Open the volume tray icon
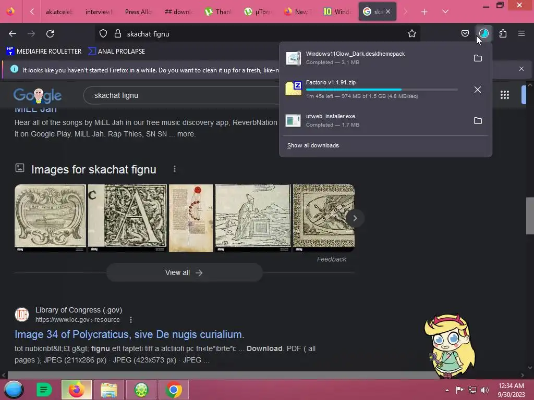 click(x=484, y=390)
